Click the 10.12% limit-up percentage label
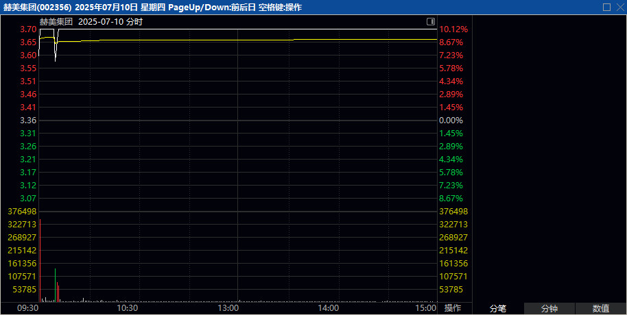The height and width of the screenshot is (315, 627). coord(453,29)
